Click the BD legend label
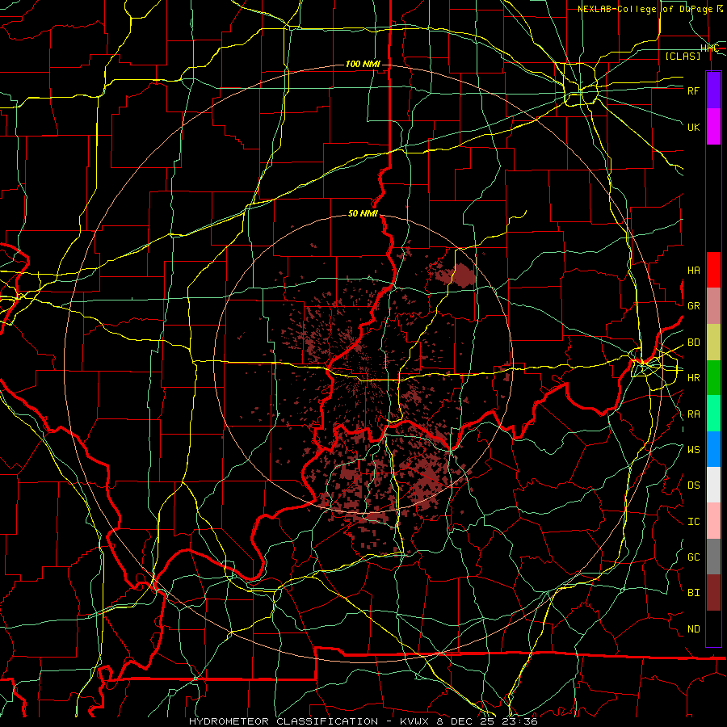Viewport: 727px width, 727px height. 693,342
